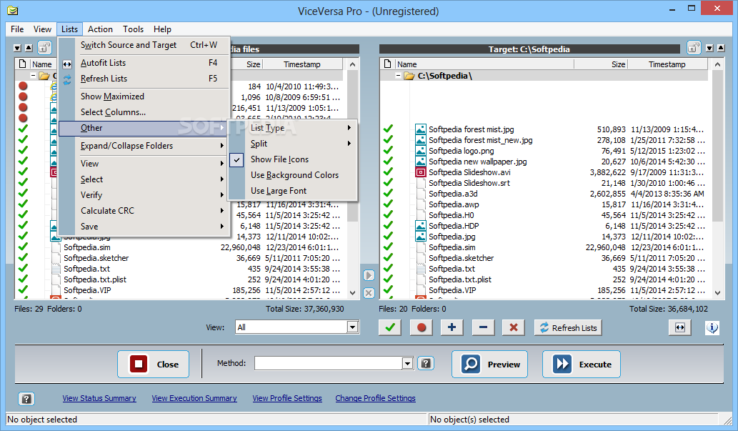Open the Method dropdown

(x=408, y=363)
